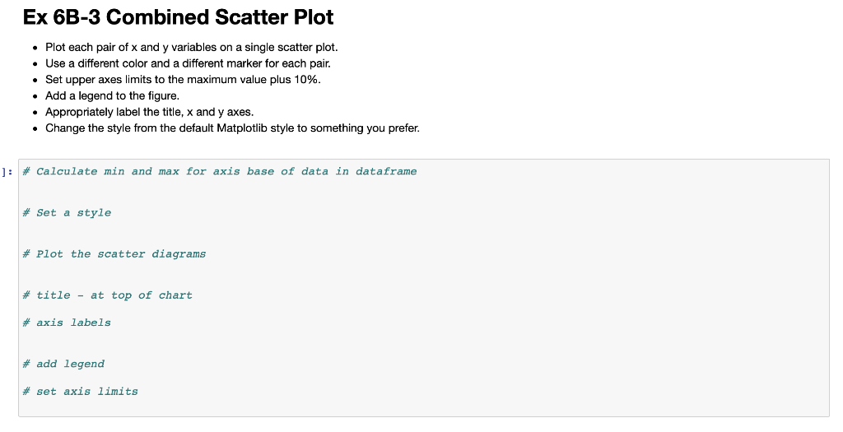Click the 'Add a legend to the figure' line
Viewport: 843px width, 432px height.
click(x=112, y=95)
